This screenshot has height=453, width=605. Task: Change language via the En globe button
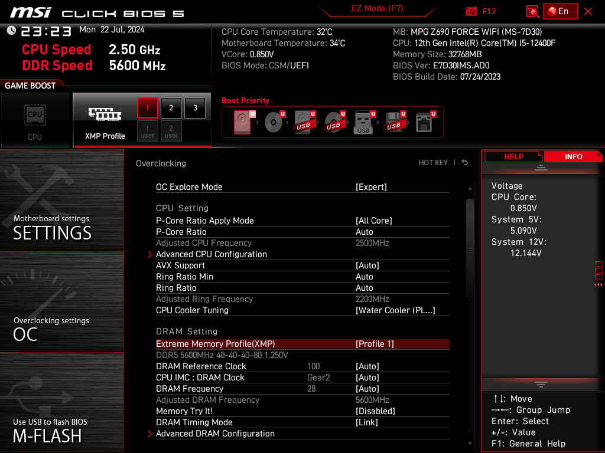560,11
